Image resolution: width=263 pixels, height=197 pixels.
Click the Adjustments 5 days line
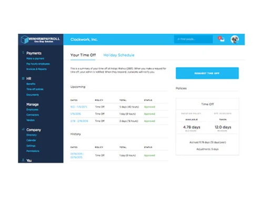coord(207,149)
